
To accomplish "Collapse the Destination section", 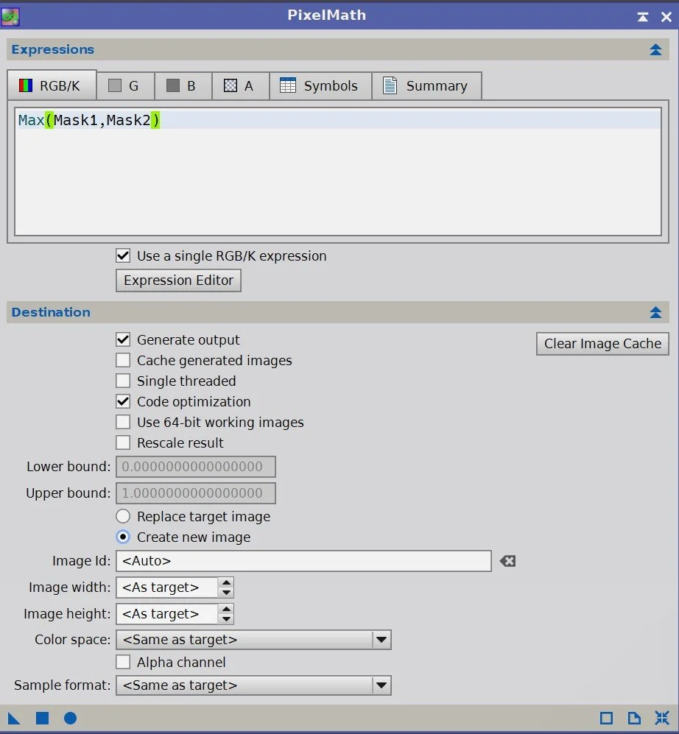I will click(x=655, y=312).
